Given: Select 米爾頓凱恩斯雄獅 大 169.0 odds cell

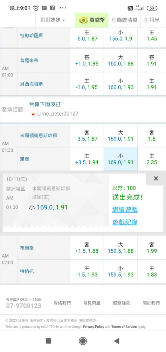Looking at the screenshot, I should pyautogui.click(x=120, y=136).
